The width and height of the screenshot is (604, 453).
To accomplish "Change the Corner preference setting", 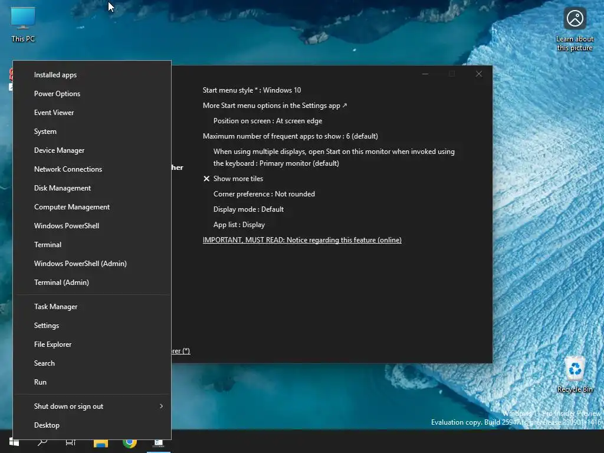I will coord(264,194).
